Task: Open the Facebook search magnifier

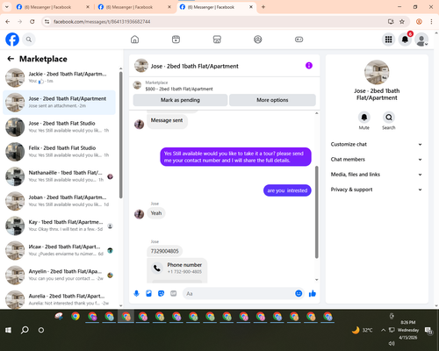Action: 29,39
